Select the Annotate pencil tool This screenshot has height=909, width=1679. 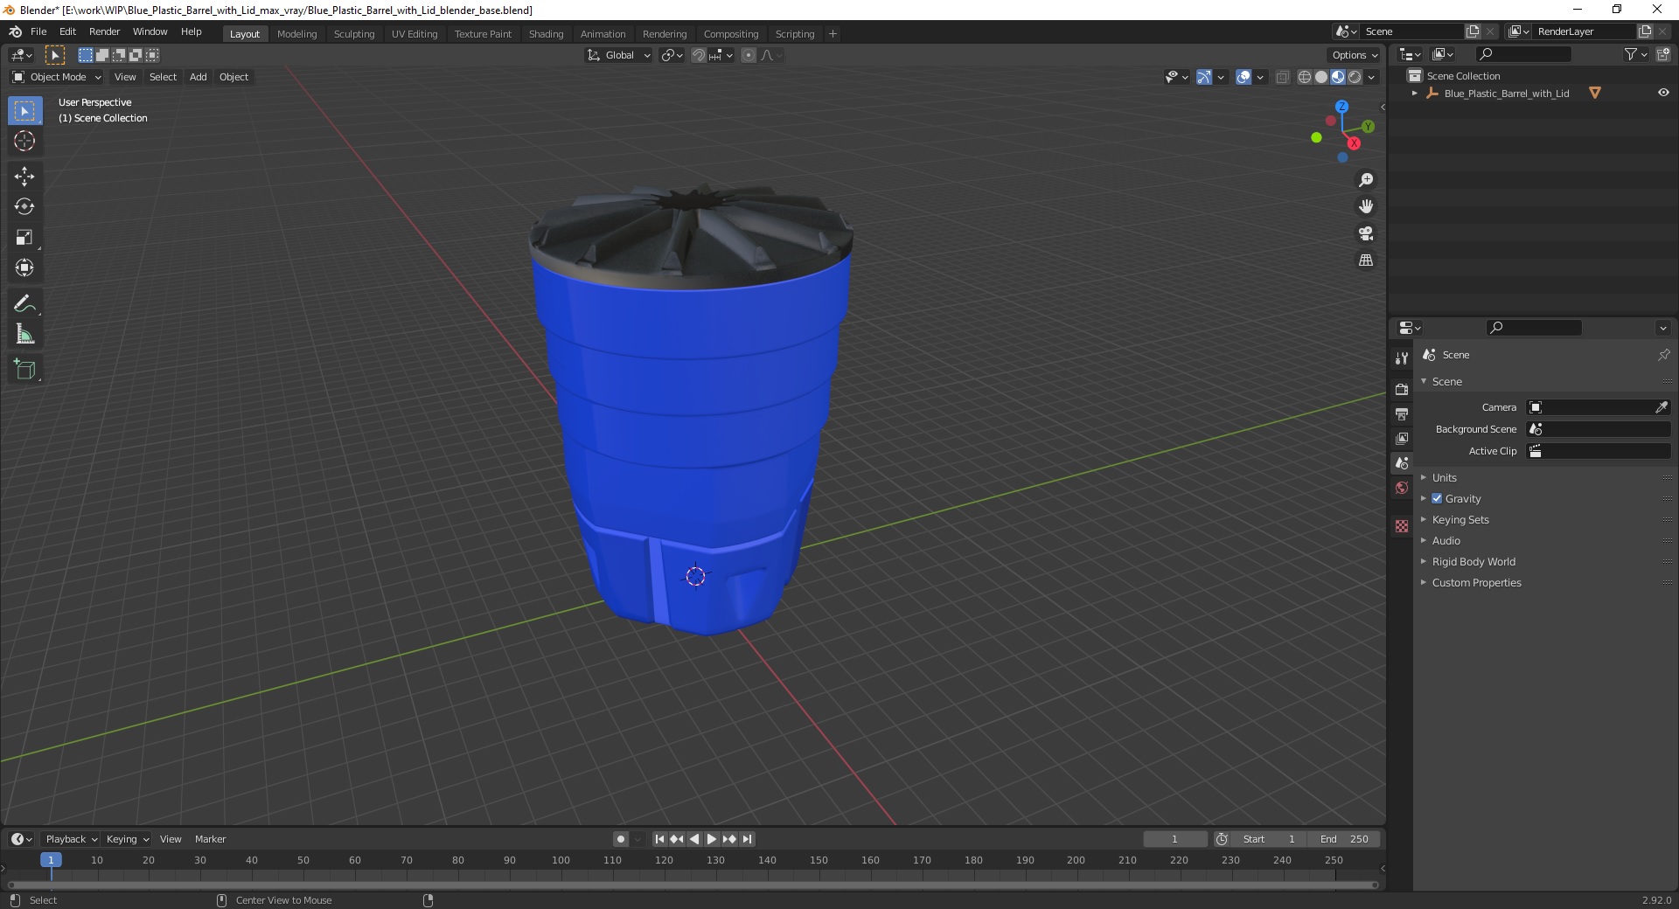(24, 303)
